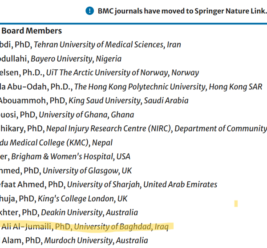Click the name Ali Al-Jumaili
The image size is (267, 248).
point(27,227)
